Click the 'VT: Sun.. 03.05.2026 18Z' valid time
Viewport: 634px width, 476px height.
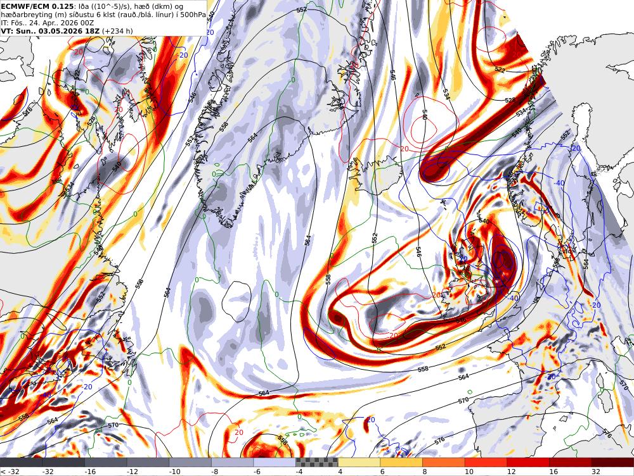coord(50,31)
